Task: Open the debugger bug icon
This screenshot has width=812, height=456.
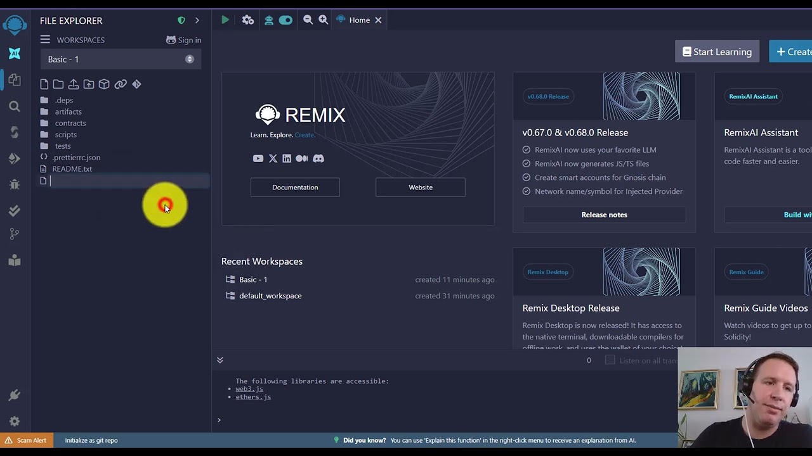Action: pos(15,184)
